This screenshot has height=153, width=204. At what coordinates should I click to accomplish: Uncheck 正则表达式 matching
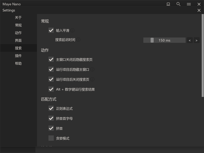(x=51, y=108)
